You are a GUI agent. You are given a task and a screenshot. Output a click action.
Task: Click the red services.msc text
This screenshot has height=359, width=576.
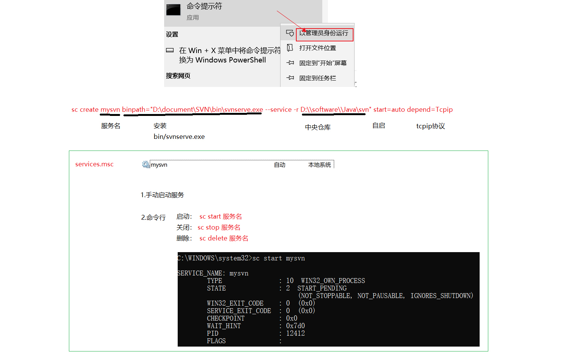coord(94,164)
